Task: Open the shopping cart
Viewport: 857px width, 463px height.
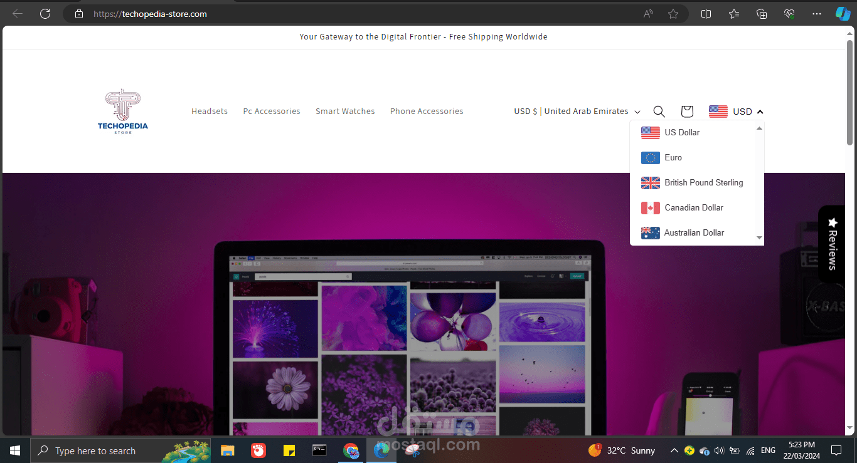Action: (x=687, y=112)
